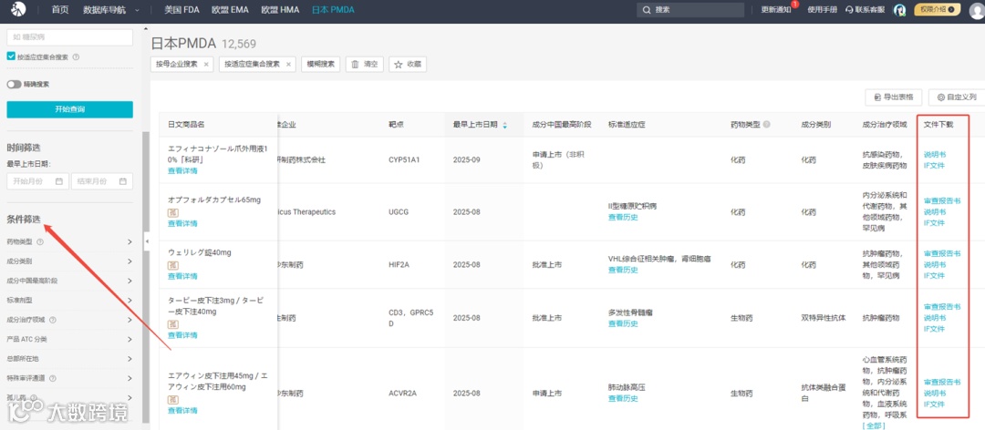Click the 开始查询 button
The image size is (985, 430).
pyautogui.click(x=69, y=109)
